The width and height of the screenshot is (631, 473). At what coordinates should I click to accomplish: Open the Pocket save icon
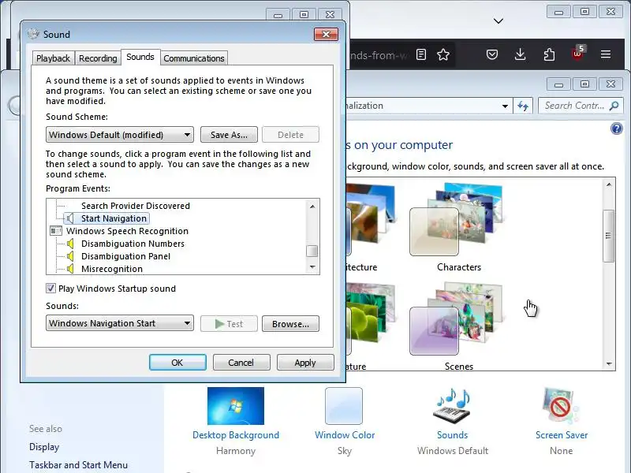(491, 54)
